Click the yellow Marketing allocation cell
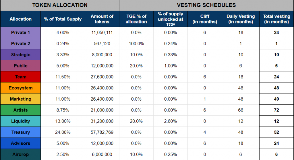294x160 pixels. (20, 99)
